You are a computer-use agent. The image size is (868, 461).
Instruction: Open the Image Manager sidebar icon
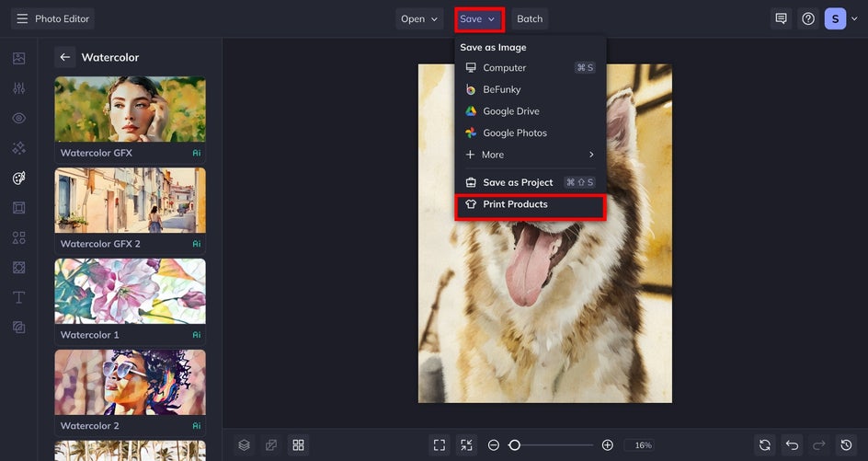click(x=18, y=58)
